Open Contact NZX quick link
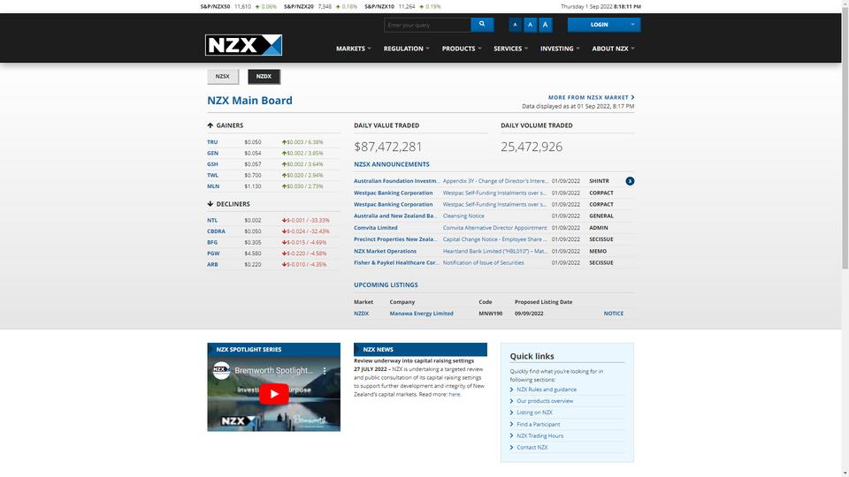This screenshot has height=477, width=849. coord(532,448)
